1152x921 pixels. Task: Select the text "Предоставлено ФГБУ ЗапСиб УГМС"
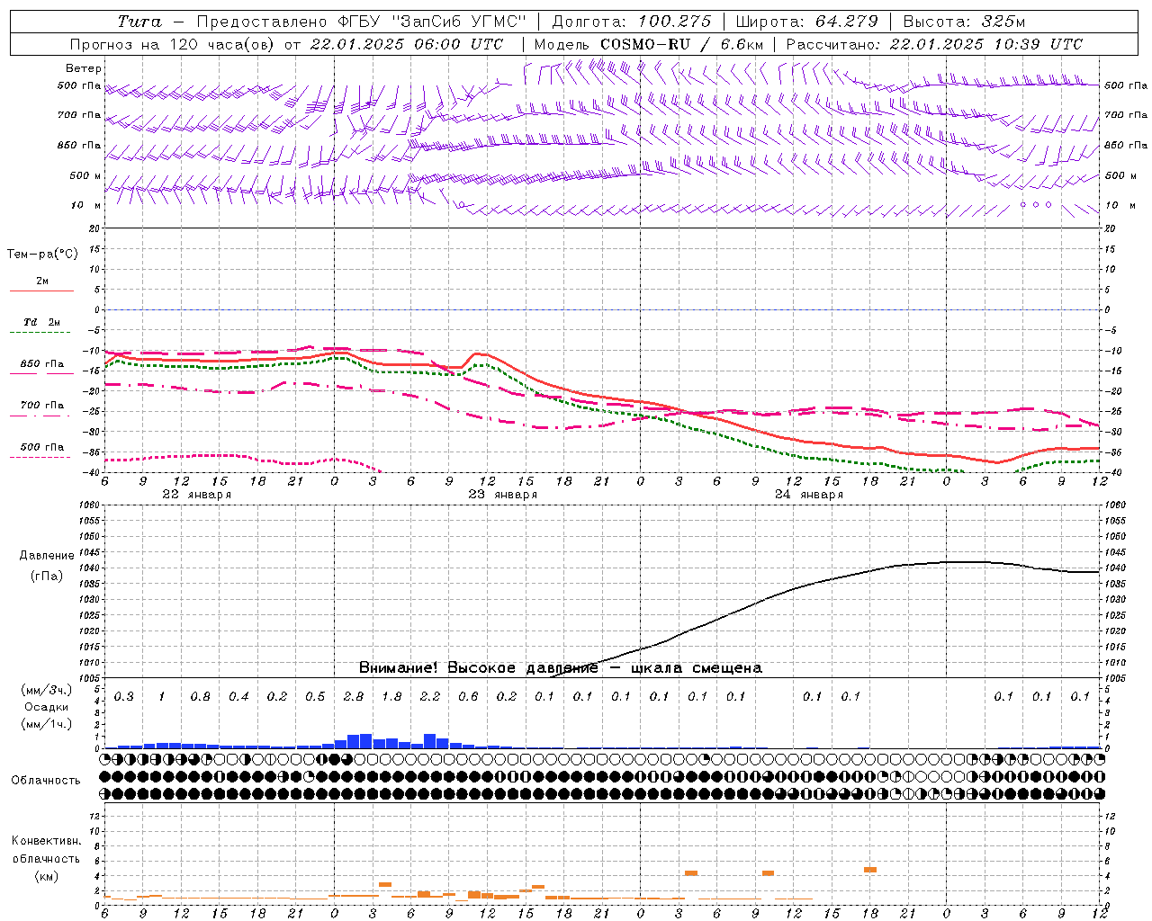(x=362, y=22)
